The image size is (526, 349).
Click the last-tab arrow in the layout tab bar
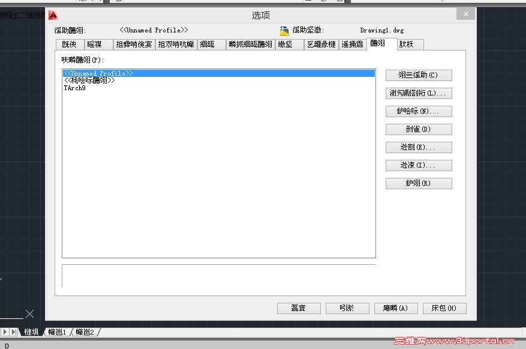[x=14, y=332]
